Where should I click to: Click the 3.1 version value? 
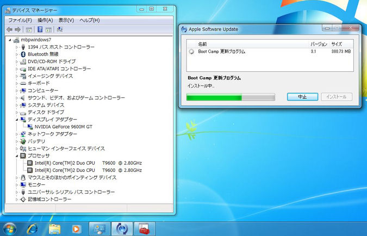(313, 52)
